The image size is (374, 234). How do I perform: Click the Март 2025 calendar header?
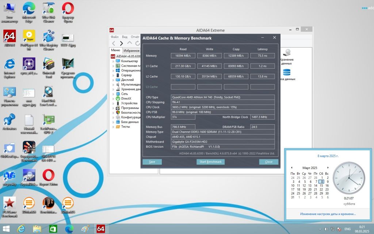(x=310, y=168)
